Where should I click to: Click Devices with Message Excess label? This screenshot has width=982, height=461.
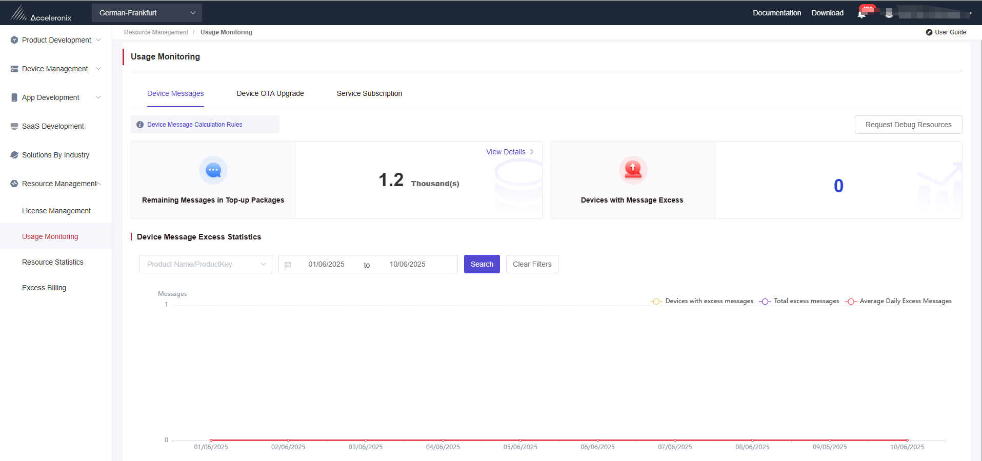click(632, 200)
